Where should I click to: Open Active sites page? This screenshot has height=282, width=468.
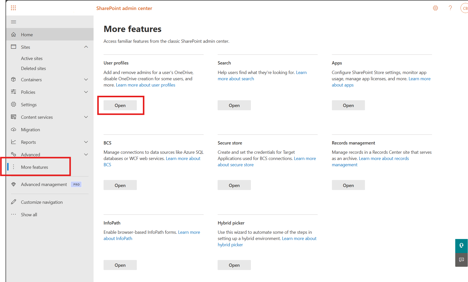[x=32, y=58]
